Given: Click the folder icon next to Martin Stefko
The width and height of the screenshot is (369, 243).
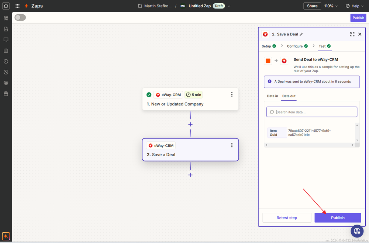Looking at the screenshot, I should [140, 6].
